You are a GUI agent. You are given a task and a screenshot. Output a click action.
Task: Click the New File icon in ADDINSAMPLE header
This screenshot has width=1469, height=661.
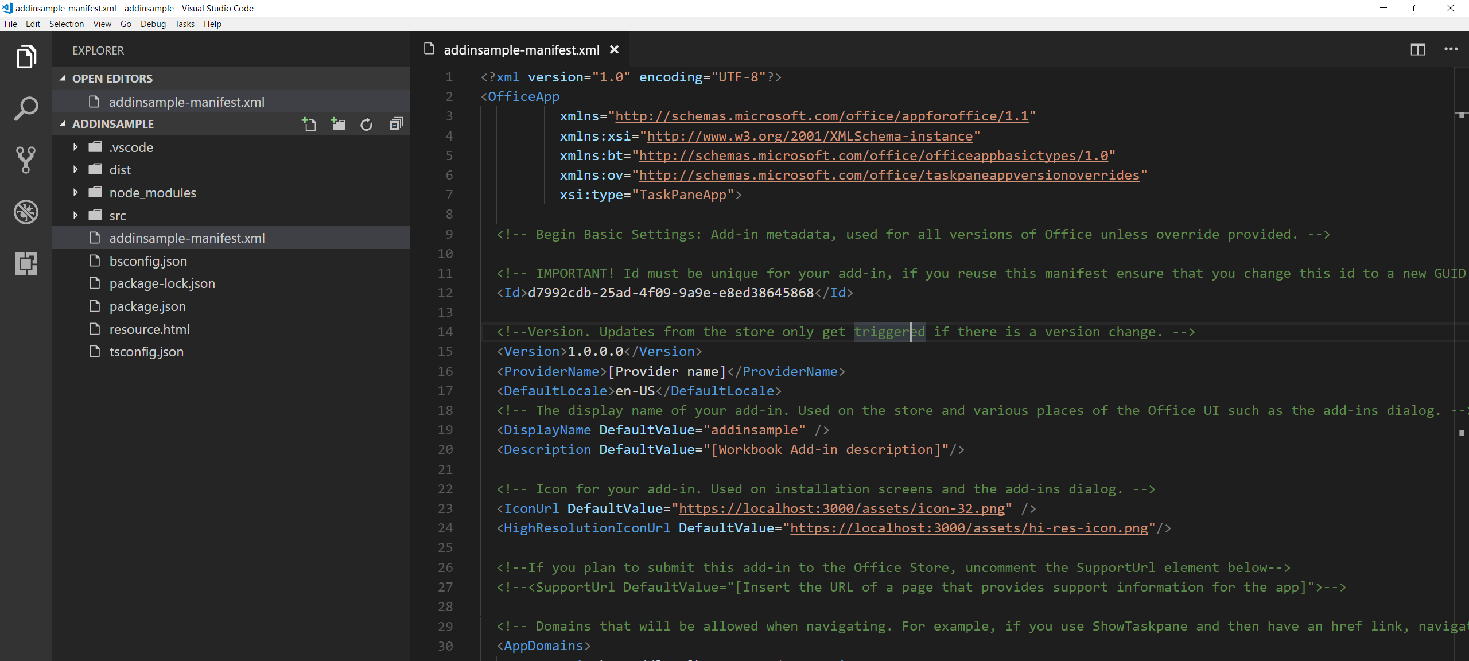point(309,124)
